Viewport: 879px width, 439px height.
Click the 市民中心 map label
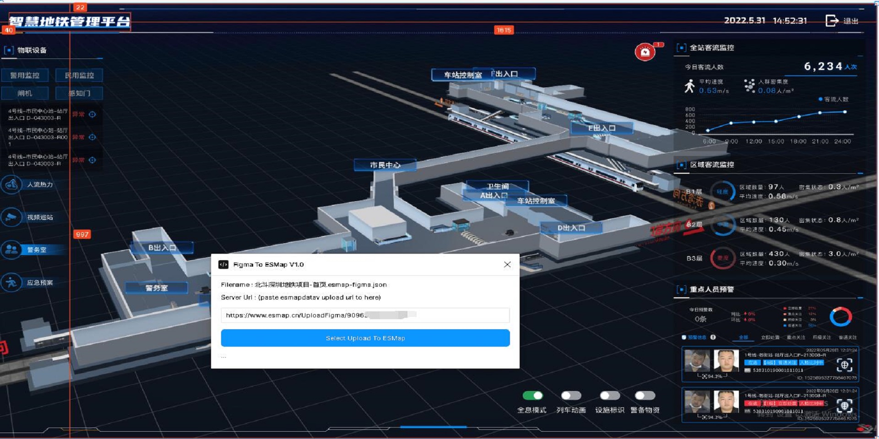tap(385, 165)
